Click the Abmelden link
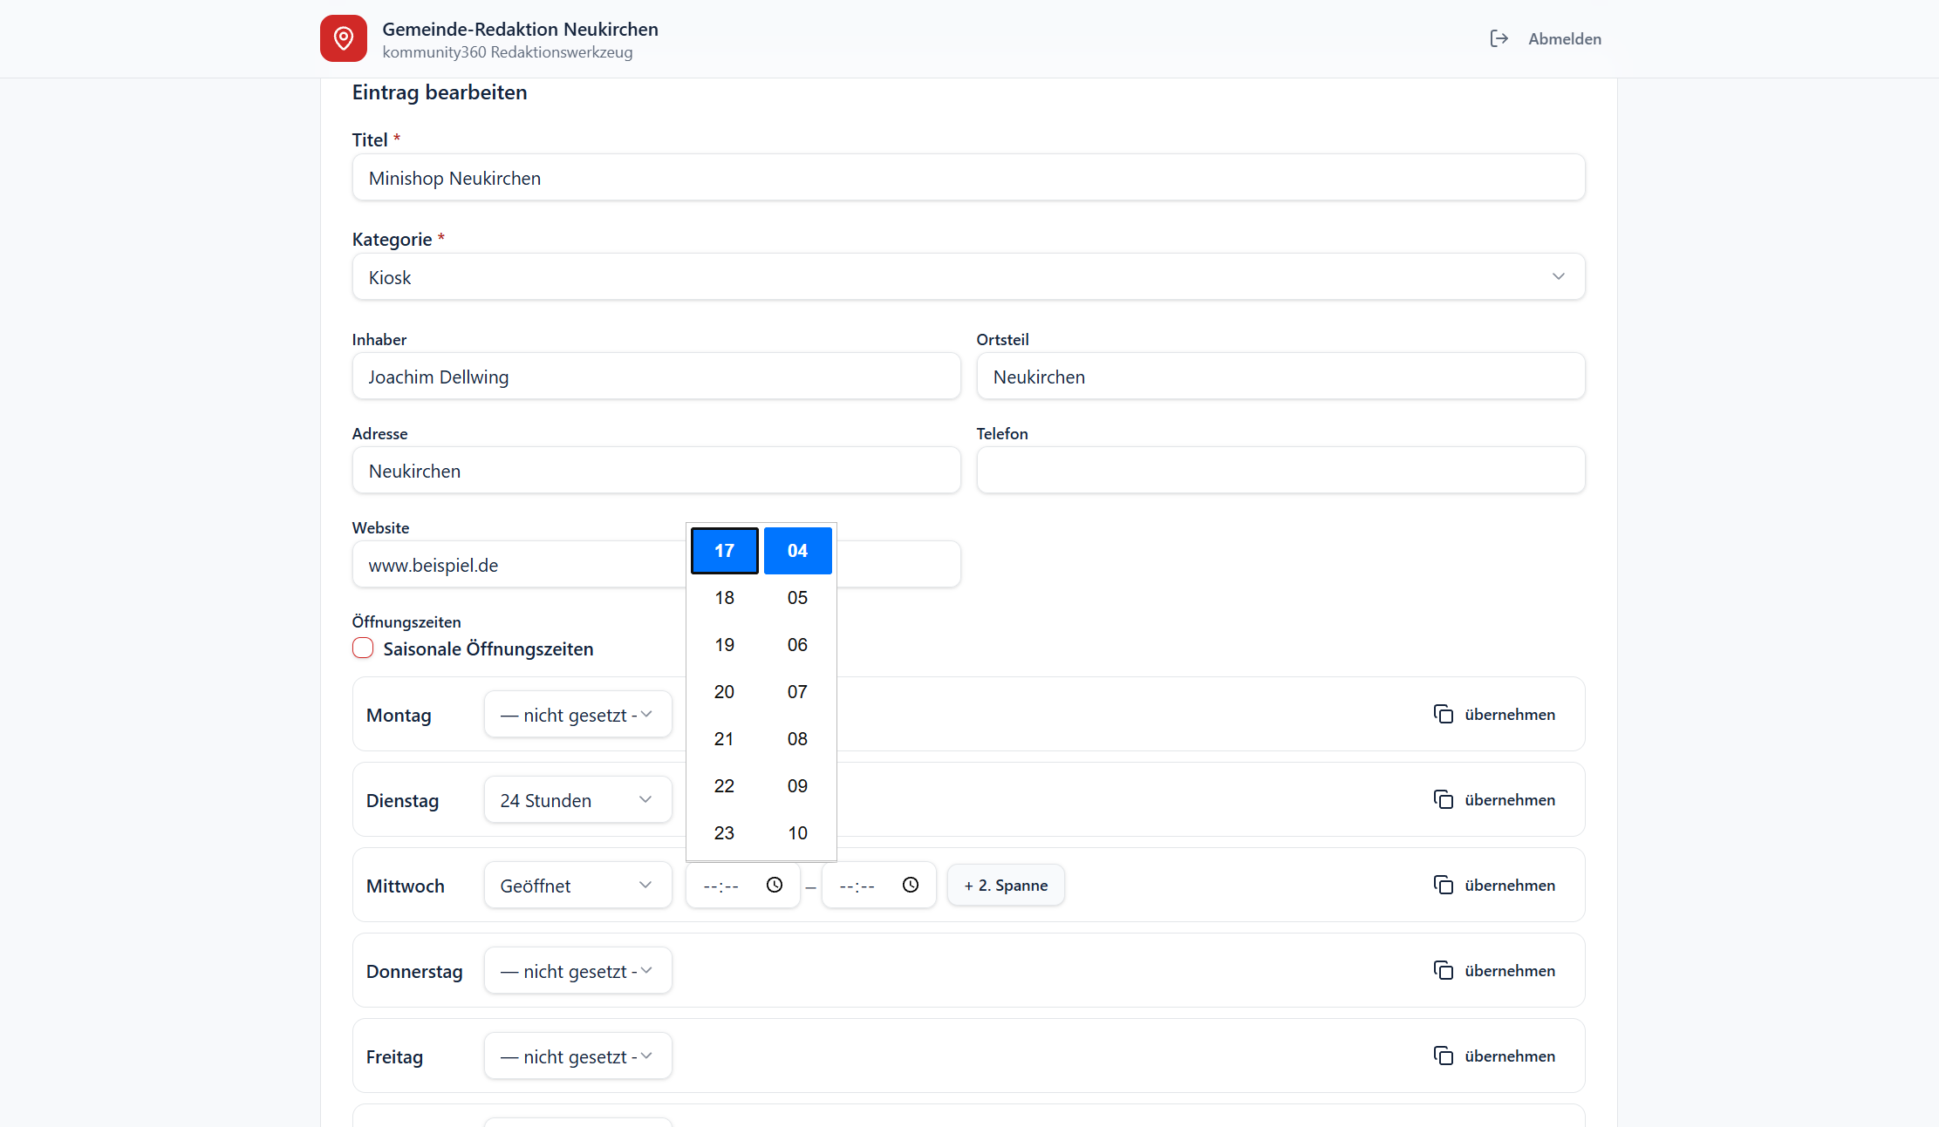 coord(1564,38)
